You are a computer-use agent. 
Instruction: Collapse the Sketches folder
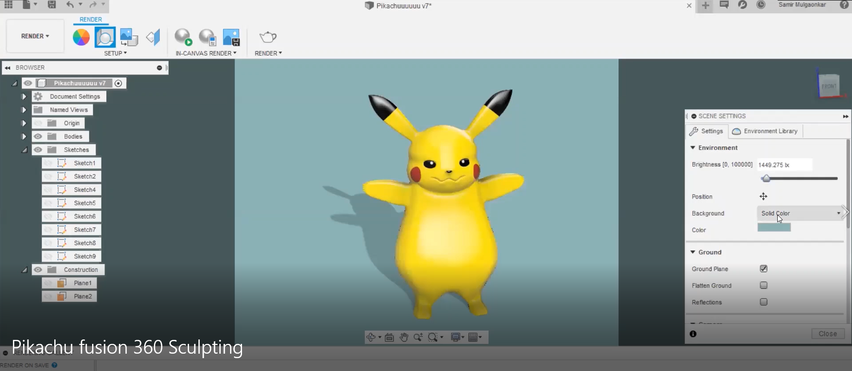tap(24, 150)
